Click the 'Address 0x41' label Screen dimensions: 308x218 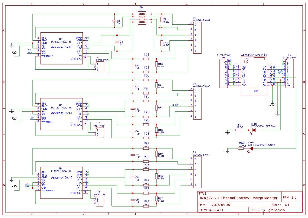(62, 113)
